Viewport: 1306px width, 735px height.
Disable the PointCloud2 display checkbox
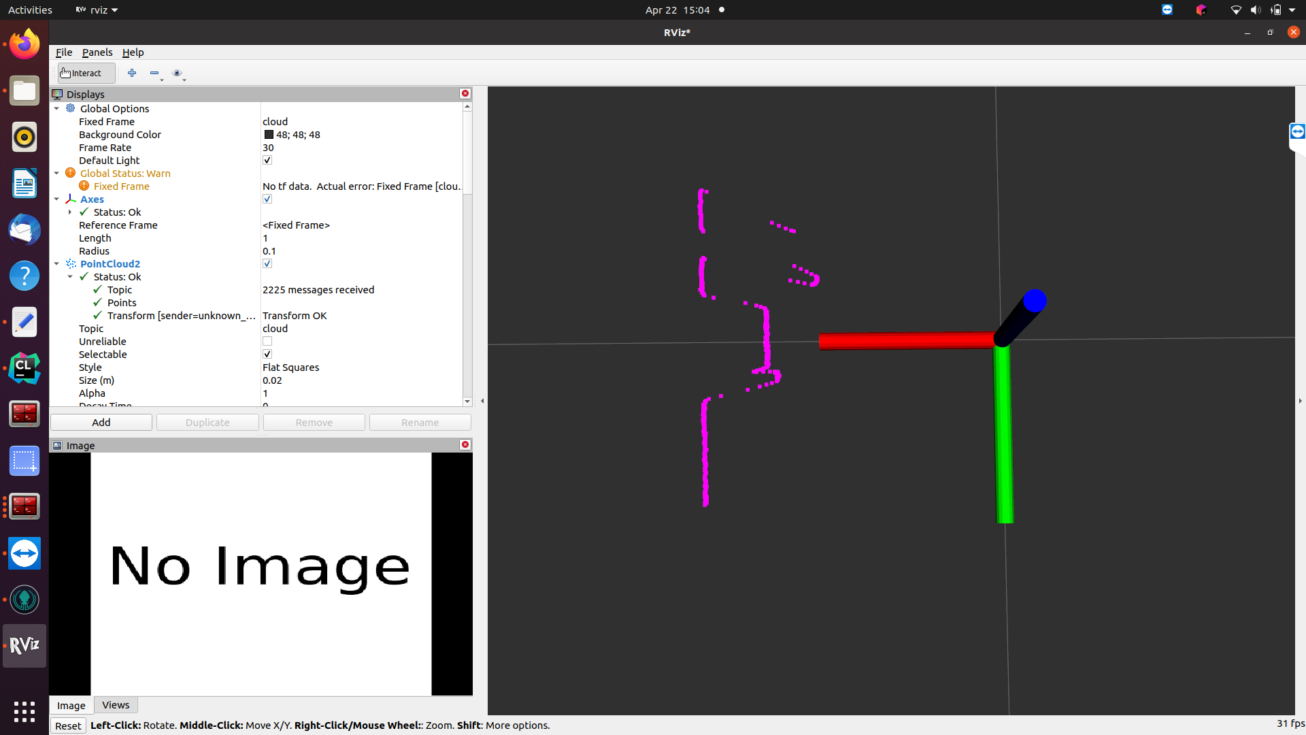point(267,263)
